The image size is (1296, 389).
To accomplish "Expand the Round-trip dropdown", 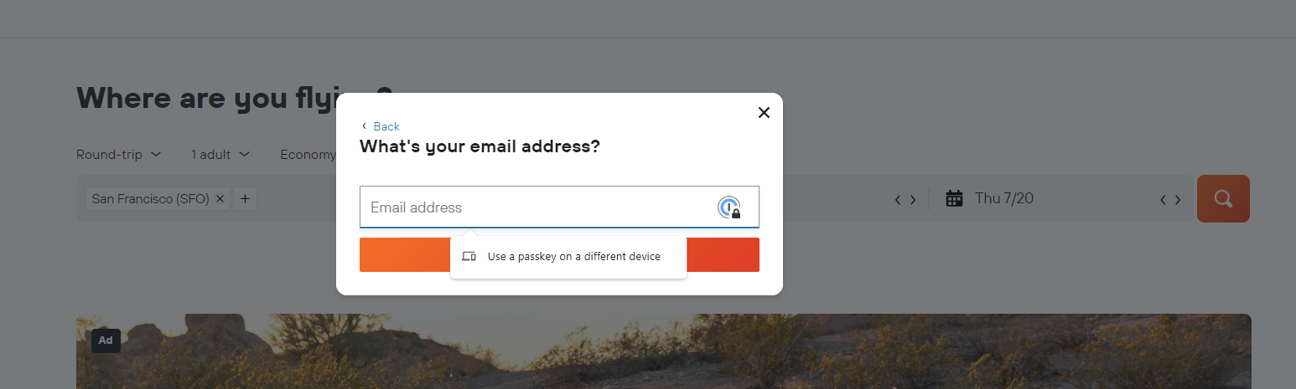I will pyautogui.click(x=118, y=155).
